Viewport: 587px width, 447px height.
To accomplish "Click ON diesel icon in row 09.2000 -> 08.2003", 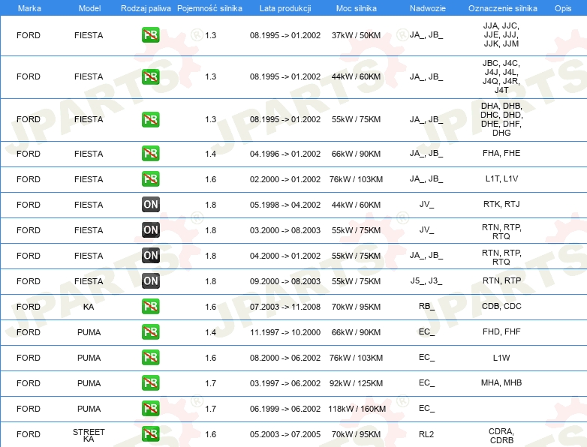I will 150,281.
